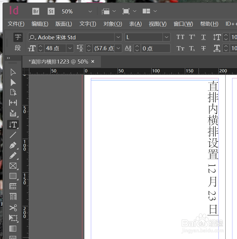
Task: Click the font size stepper arrows
Action: tap(40, 48)
